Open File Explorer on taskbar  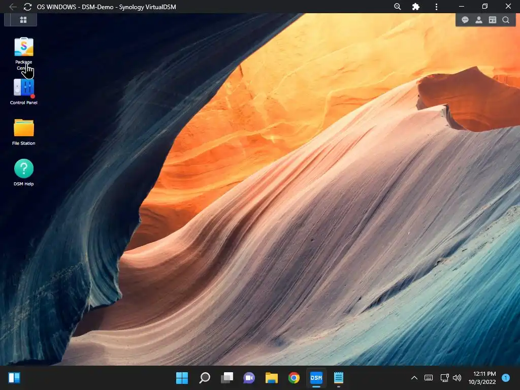click(271, 378)
